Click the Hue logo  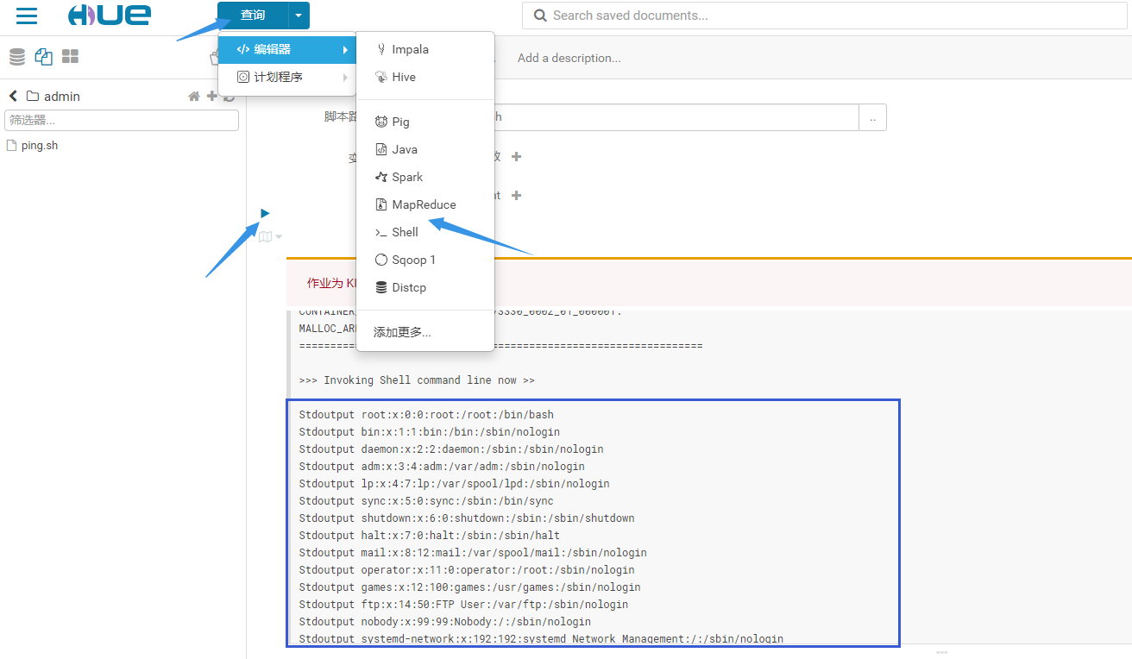pos(110,16)
